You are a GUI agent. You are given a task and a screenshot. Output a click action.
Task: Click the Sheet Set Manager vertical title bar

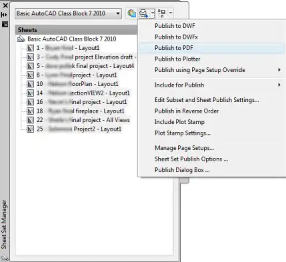pos(4,225)
